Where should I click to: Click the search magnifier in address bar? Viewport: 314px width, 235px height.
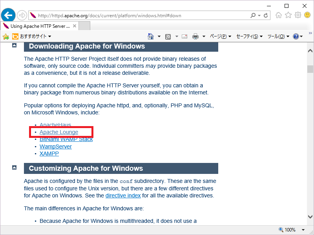[x=253, y=15]
